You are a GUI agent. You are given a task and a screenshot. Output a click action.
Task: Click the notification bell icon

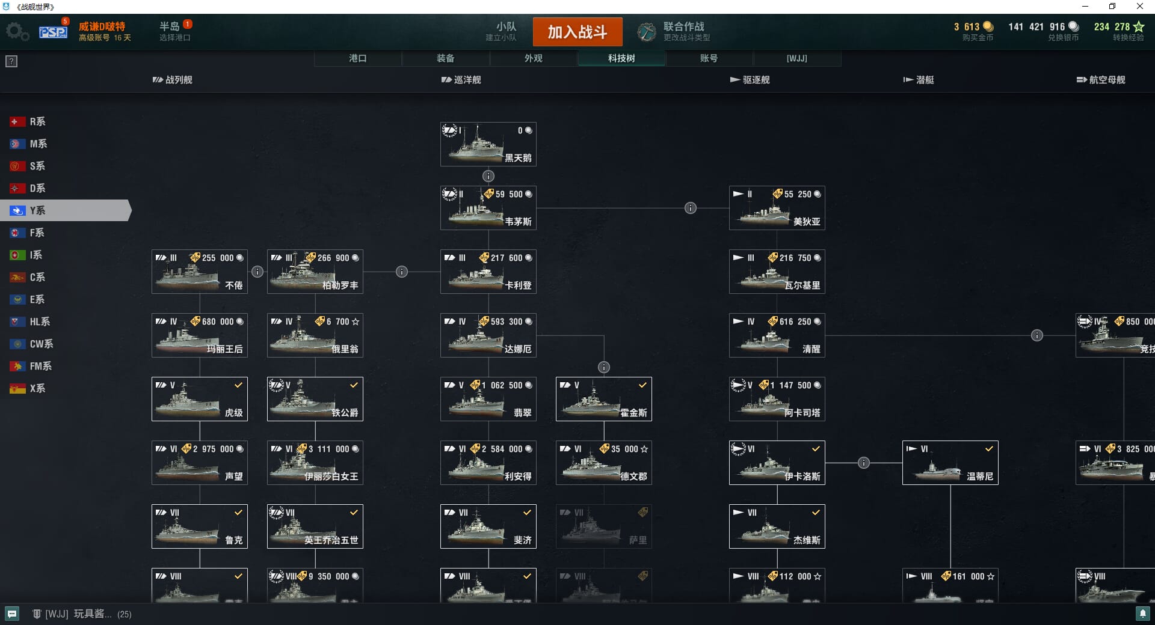tap(1142, 614)
